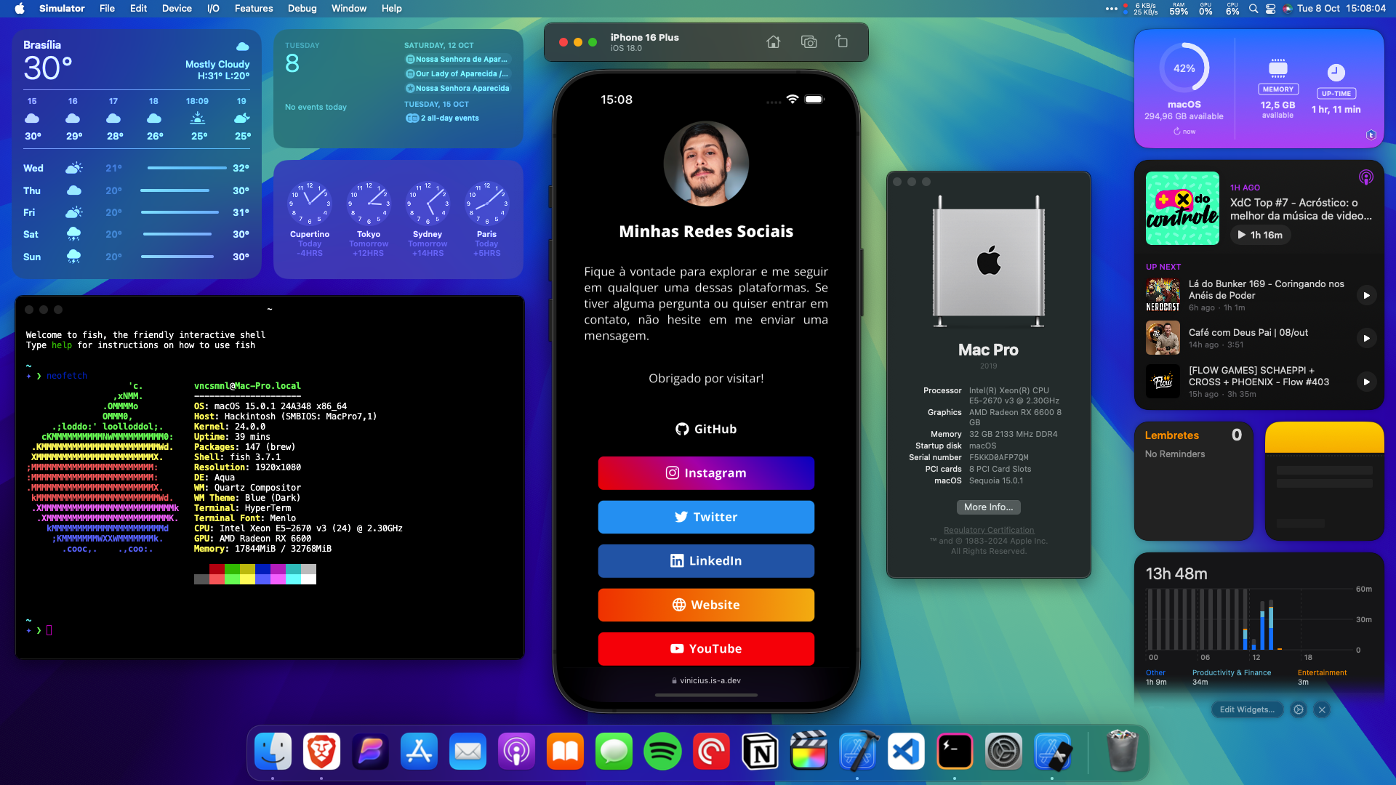
Task: Open Mail from the Dock
Action: [468, 752]
